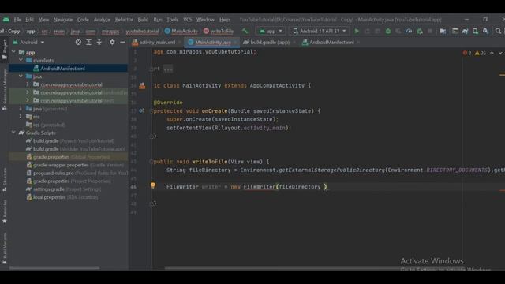Click the errors count indicator in editor

467,53
